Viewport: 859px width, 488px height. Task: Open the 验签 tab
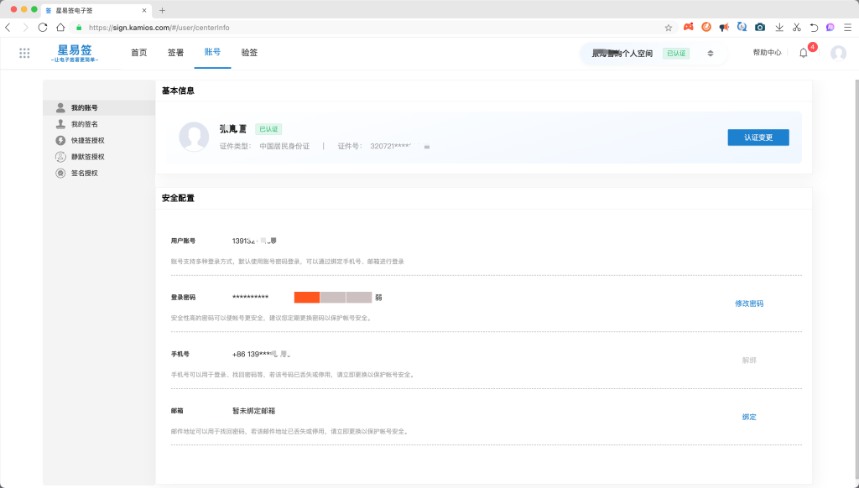coord(249,53)
